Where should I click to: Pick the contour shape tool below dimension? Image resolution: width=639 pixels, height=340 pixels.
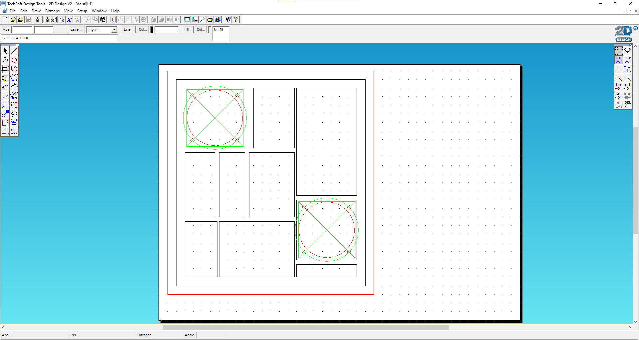(x=14, y=96)
